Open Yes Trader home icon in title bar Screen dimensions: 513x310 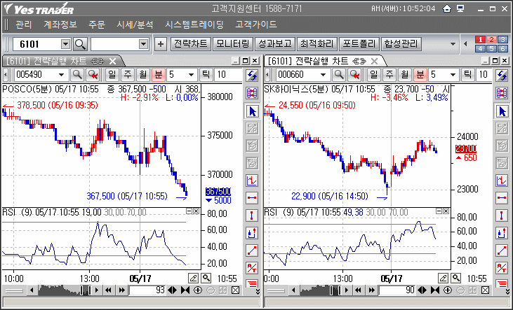click(x=447, y=8)
